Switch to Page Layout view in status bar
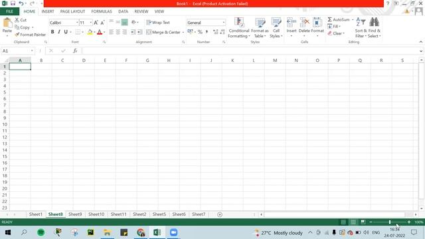The width and height of the screenshot is (425, 239). coord(353,222)
